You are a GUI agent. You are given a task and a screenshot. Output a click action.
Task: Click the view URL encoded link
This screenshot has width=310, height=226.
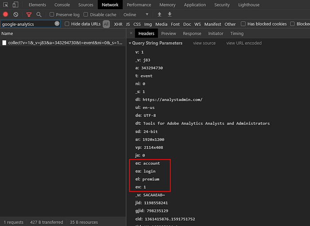tap(244, 43)
